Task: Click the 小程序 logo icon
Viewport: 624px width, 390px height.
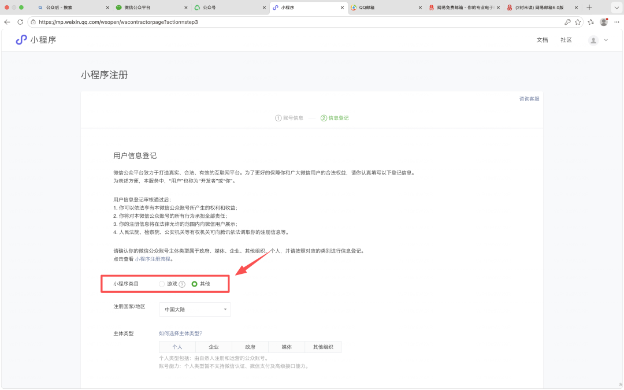Action: pos(21,39)
